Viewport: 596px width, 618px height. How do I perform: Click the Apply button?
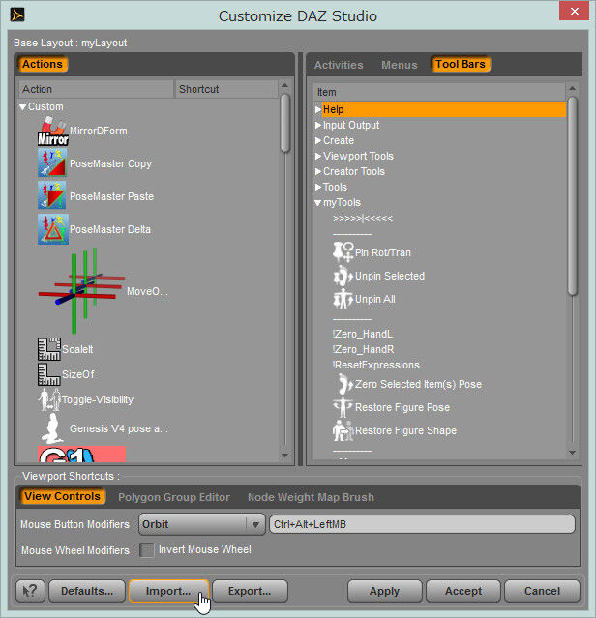[384, 591]
